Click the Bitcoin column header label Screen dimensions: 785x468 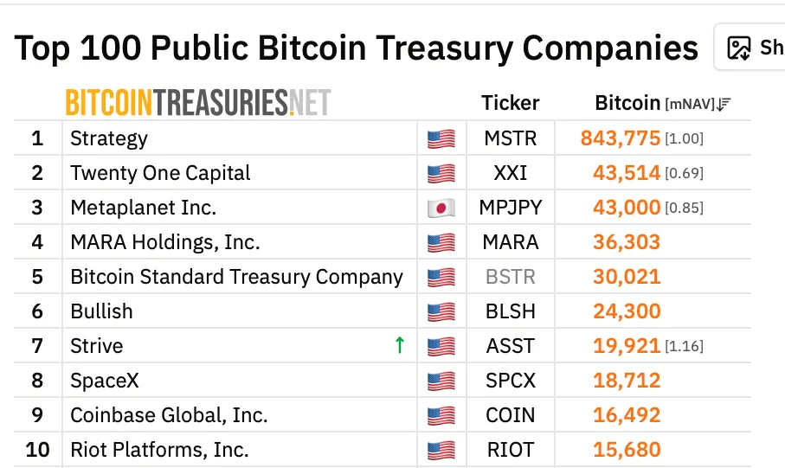point(627,103)
